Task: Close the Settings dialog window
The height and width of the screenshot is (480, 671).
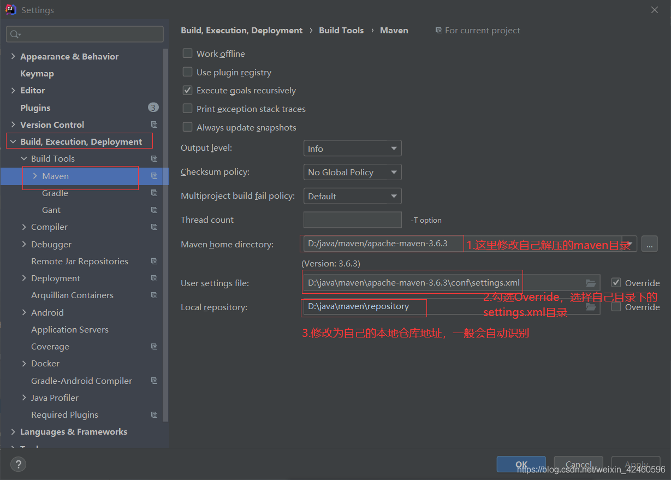Action: tap(655, 10)
